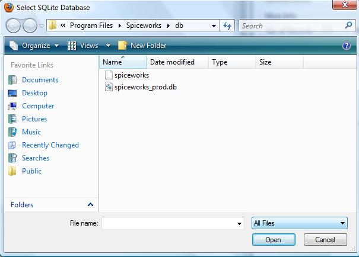Open the address bar history dropdown
The image size is (359, 257).
214,26
